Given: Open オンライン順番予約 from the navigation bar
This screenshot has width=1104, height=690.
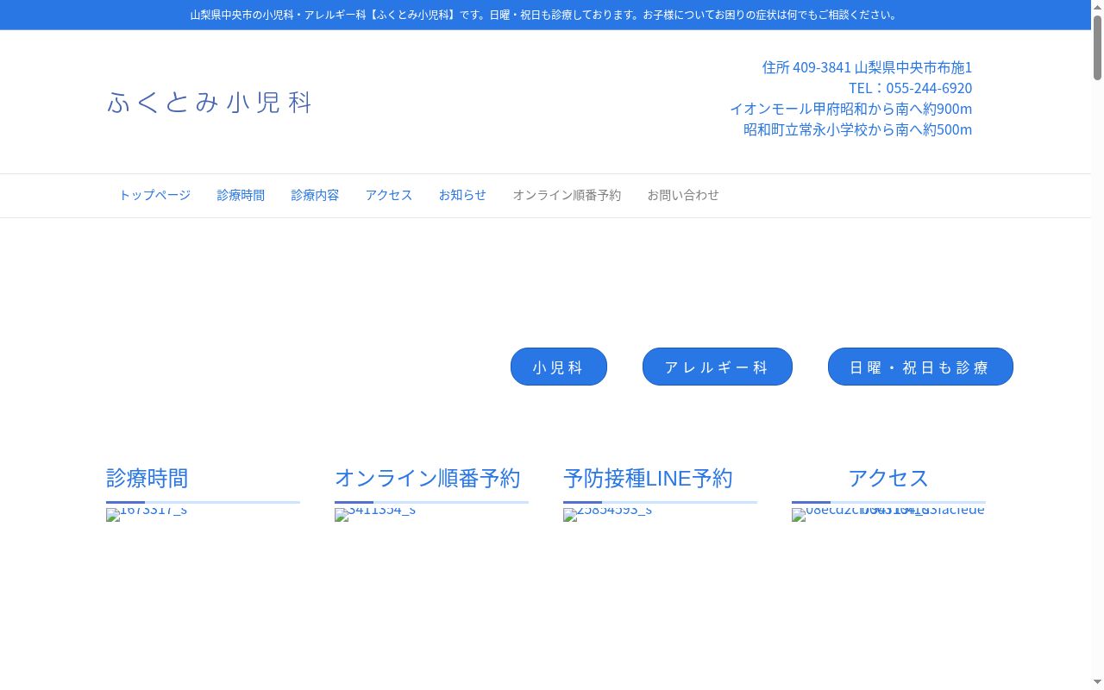Looking at the screenshot, I should click(567, 195).
